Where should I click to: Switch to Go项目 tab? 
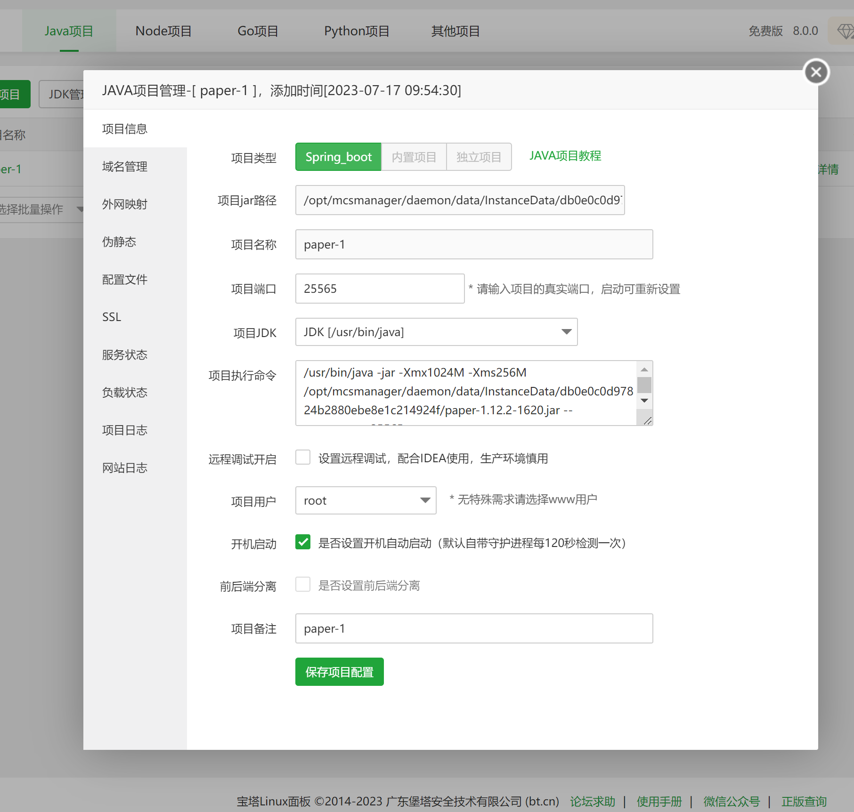coord(258,31)
